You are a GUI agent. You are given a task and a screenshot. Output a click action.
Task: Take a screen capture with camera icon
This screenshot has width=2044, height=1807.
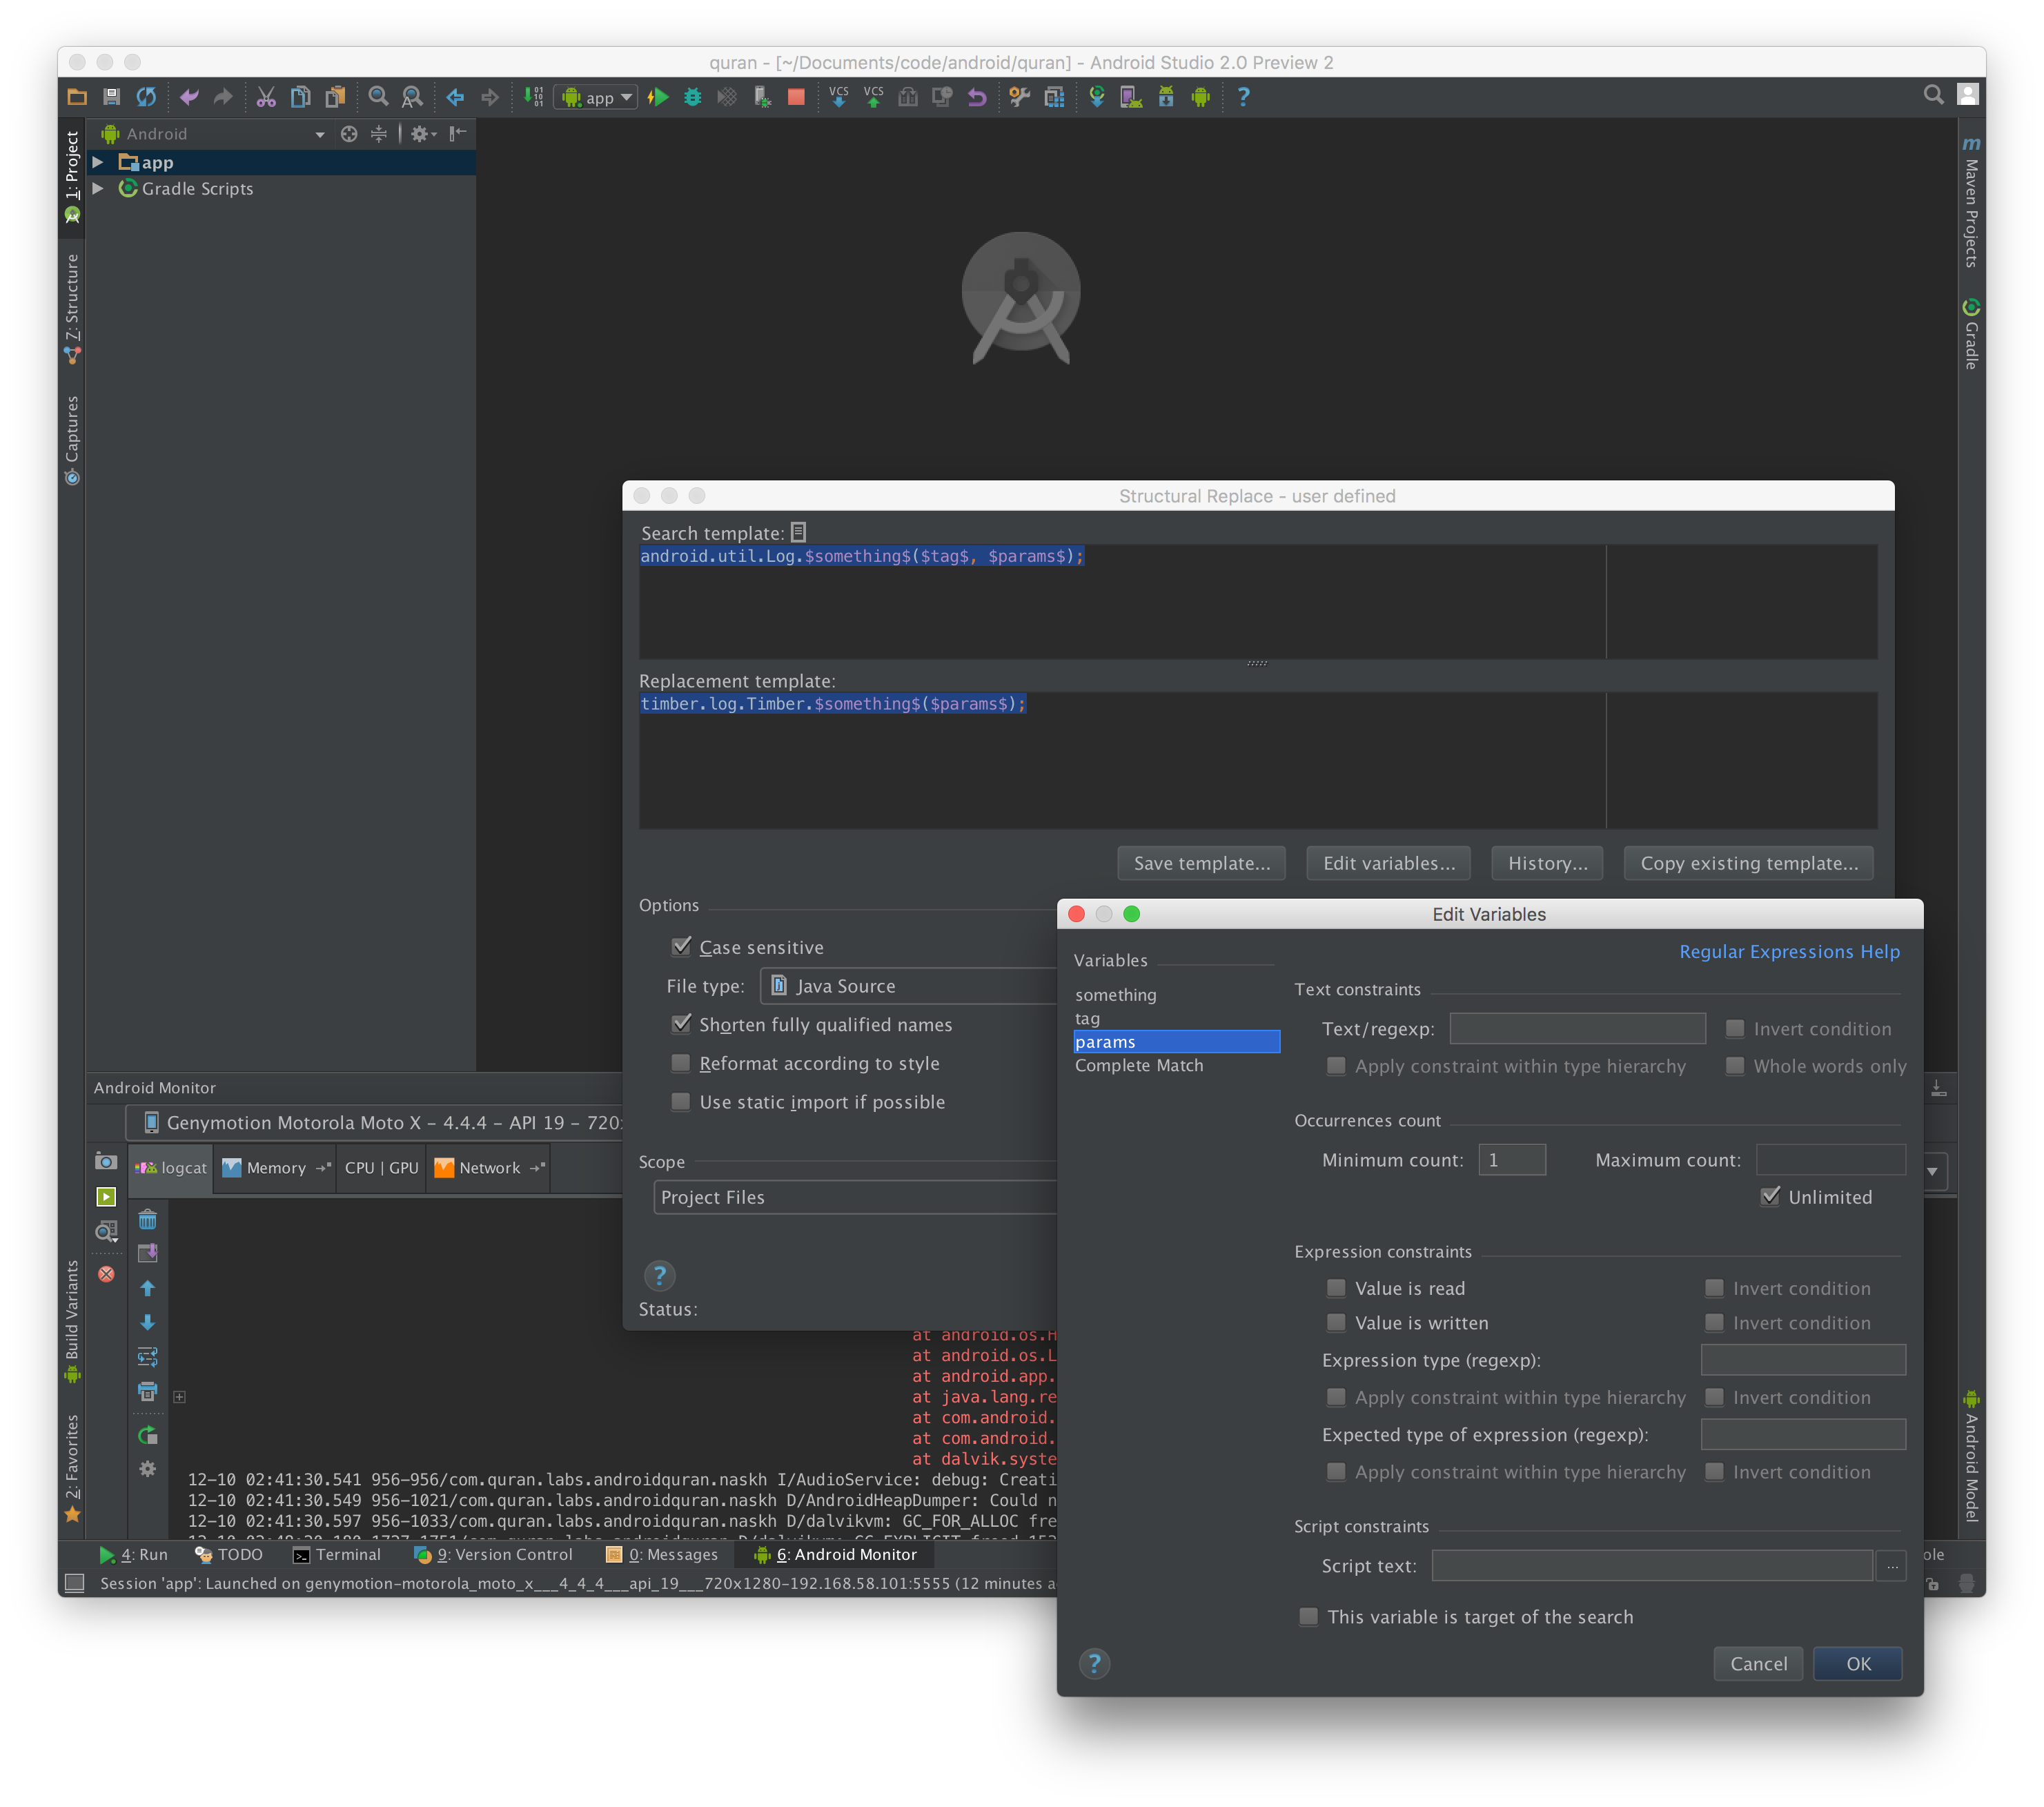[106, 1161]
